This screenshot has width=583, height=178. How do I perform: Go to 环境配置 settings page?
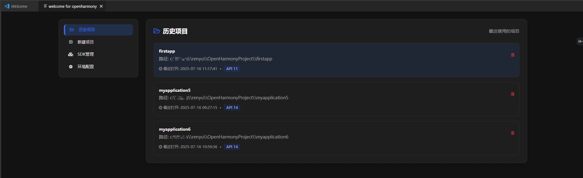[86, 67]
